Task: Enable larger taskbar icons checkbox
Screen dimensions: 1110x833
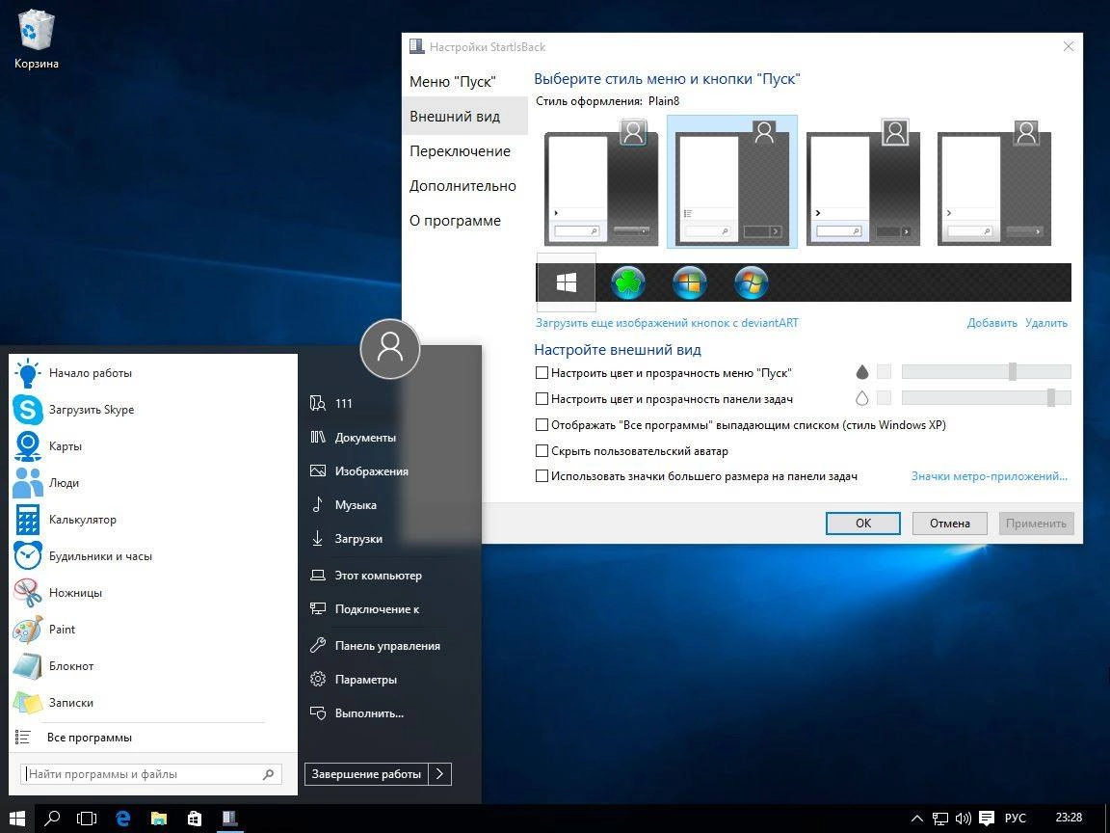Action: (x=542, y=476)
